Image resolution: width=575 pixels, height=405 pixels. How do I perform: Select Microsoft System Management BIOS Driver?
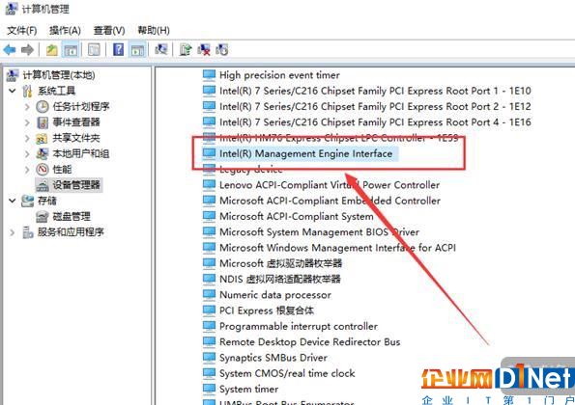pos(319,232)
